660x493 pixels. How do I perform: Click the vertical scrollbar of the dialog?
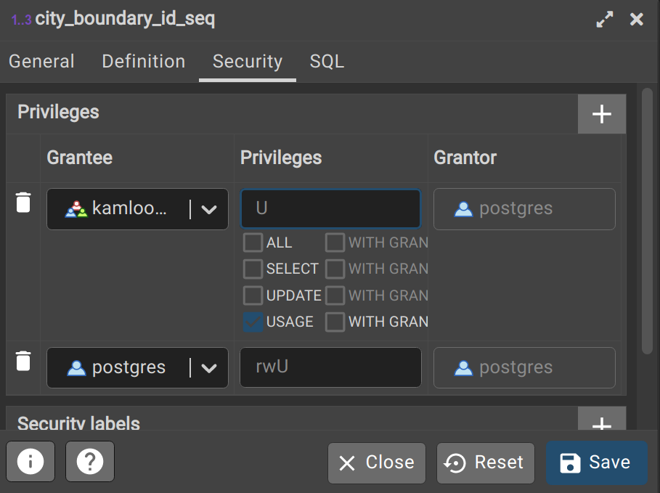646,221
